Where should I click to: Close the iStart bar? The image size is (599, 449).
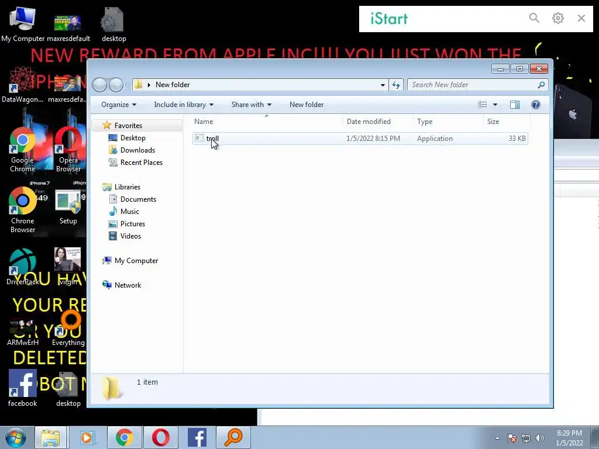(x=581, y=18)
